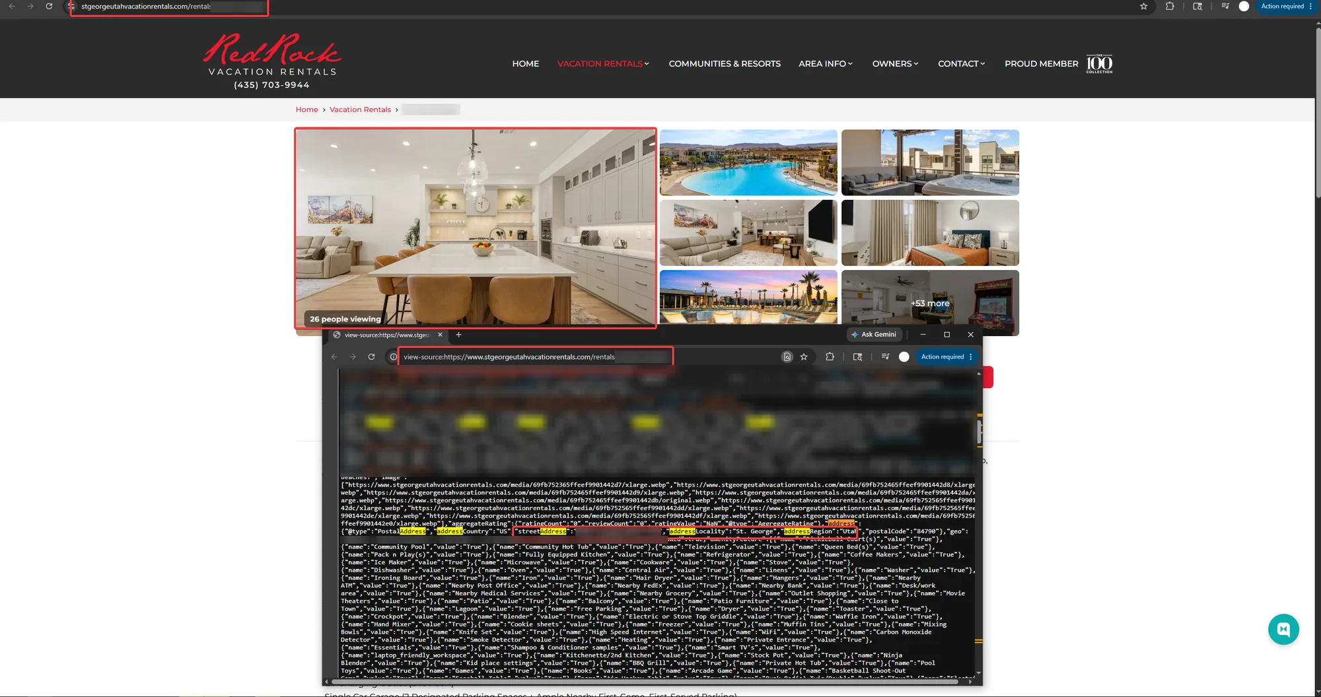Reload the view-source window
Screen dimensions: 1321x697
point(371,356)
